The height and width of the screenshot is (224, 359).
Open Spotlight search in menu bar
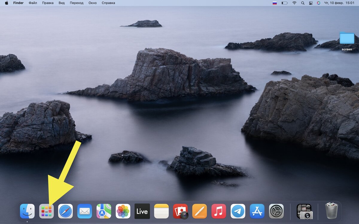coord(303,3)
